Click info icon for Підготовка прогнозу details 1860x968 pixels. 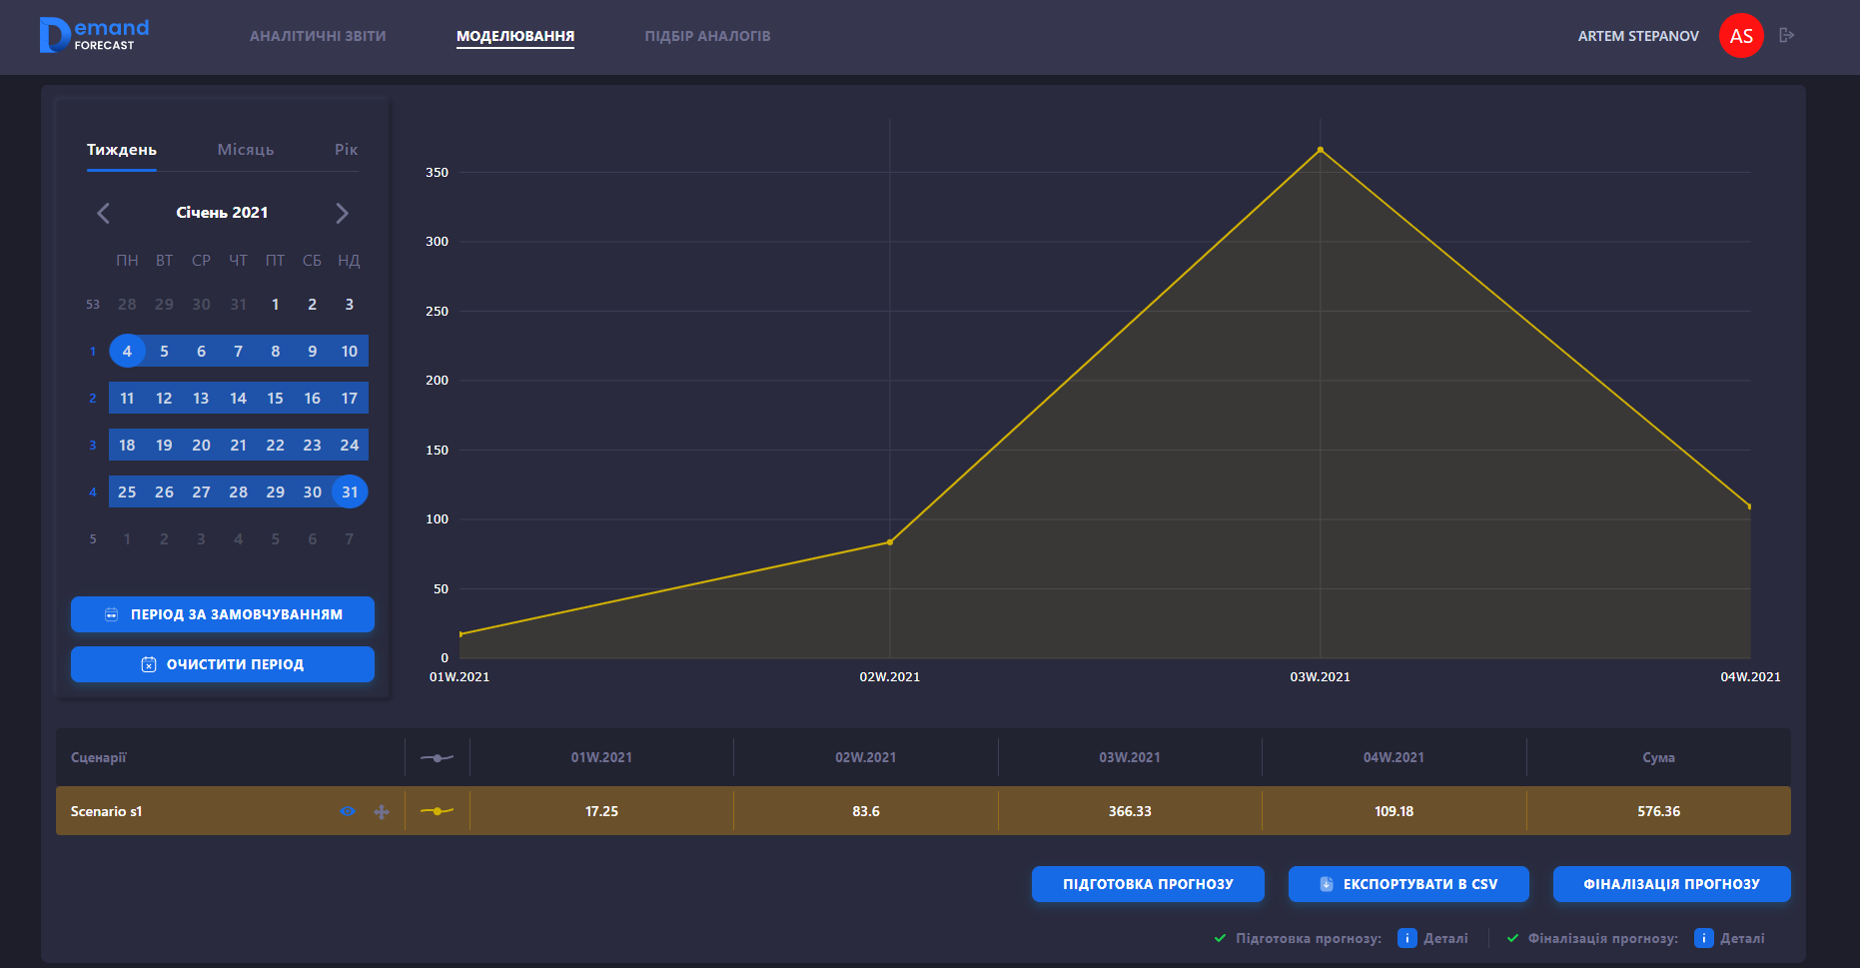1406,938
